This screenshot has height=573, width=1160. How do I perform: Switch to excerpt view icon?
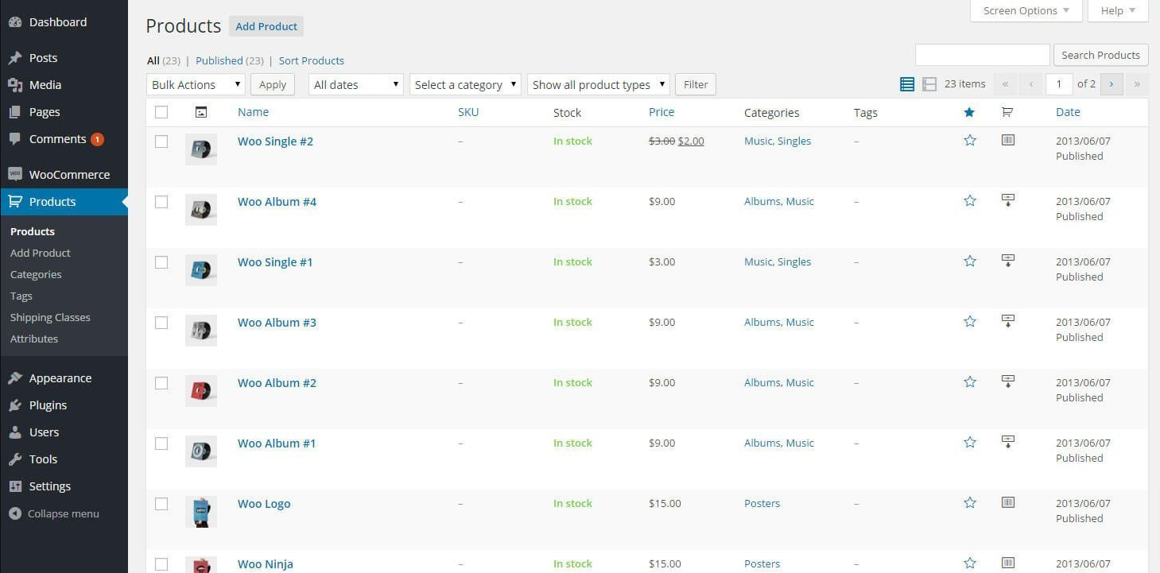pyautogui.click(x=929, y=84)
